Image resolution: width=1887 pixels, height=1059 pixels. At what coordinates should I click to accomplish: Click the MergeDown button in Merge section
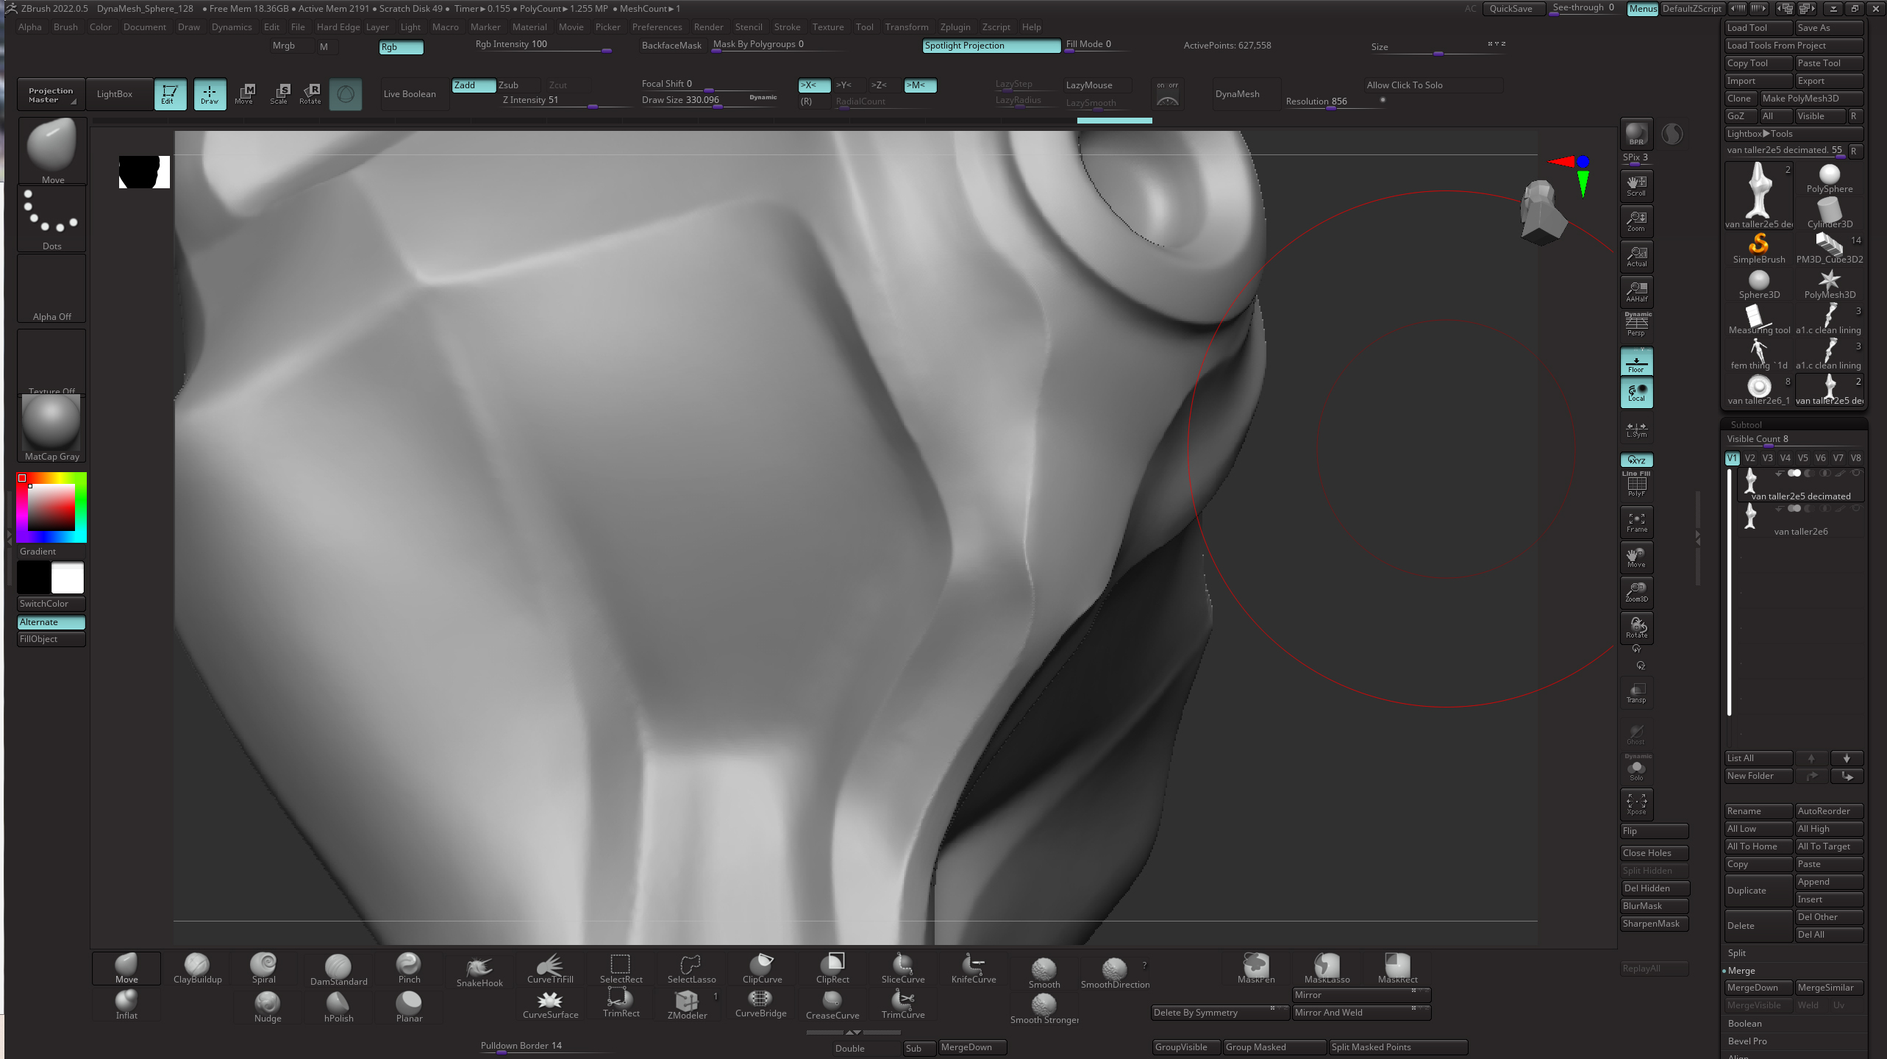click(1758, 988)
